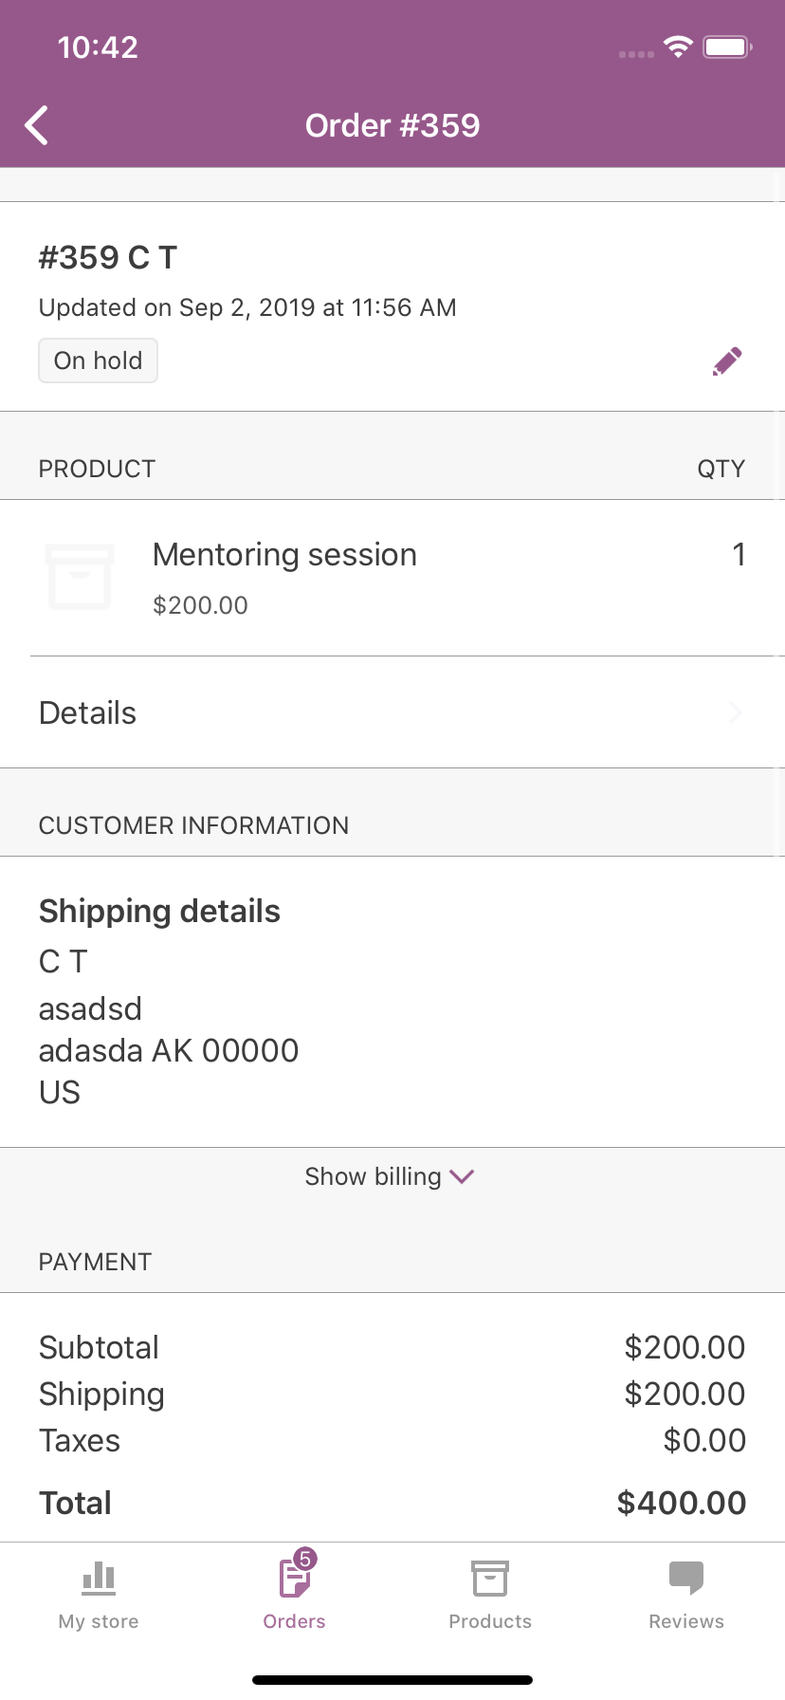This screenshot has height=1700, width=785.
Task: Select the Mentoring session product name
Action: tap(284, 554)
